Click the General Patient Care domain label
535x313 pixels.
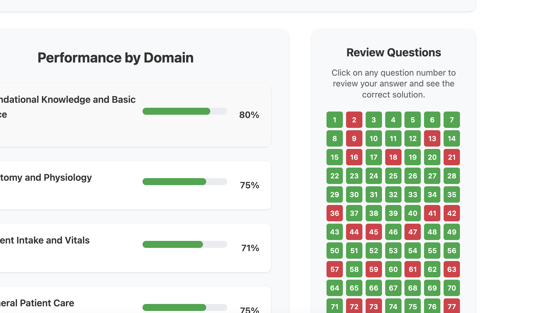pyautogui.click(x=37, y=303)
